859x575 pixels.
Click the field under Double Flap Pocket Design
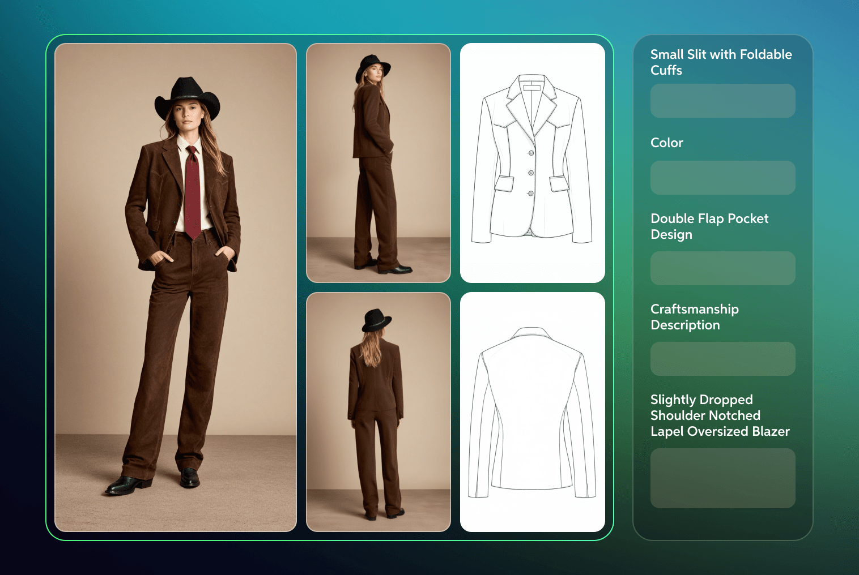723,268
